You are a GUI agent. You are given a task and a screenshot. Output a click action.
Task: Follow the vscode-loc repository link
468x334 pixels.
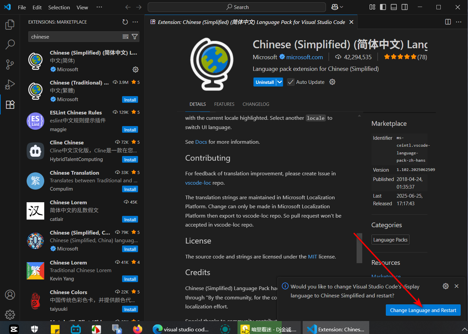[x=198, y=183]
